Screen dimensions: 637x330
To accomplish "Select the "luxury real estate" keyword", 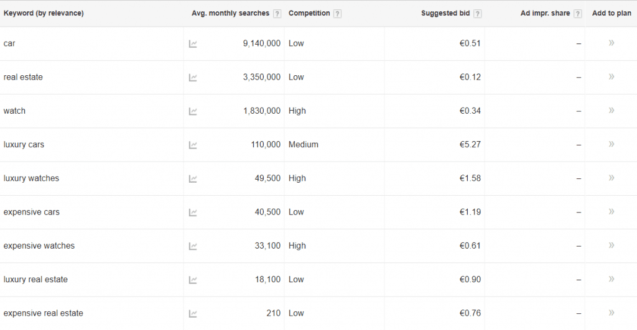I will [x=35, y=280].
